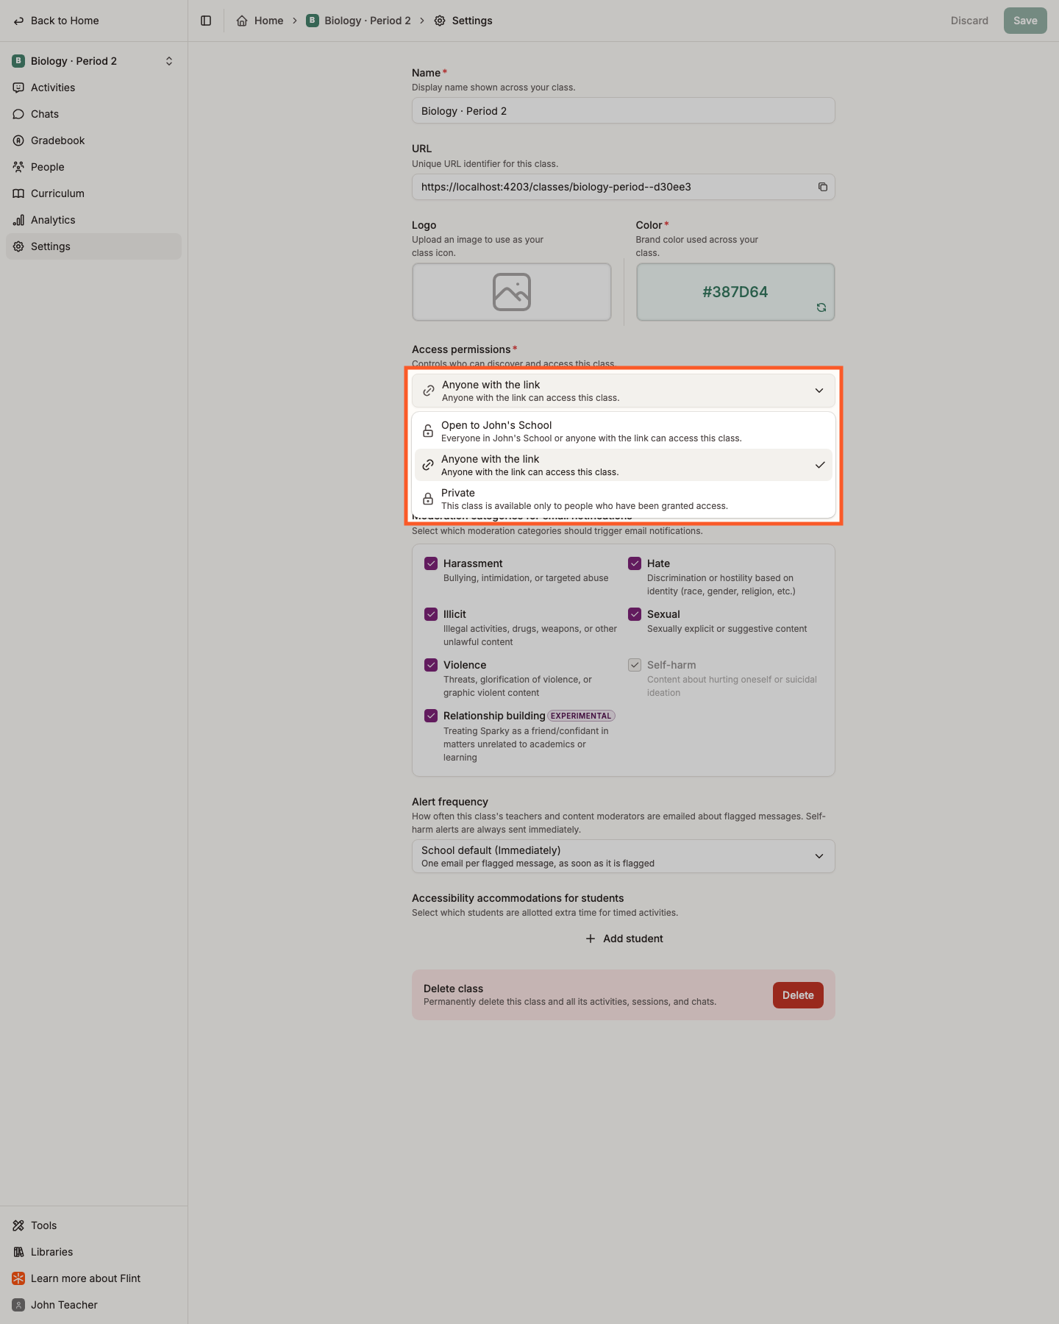This screenshot has height=1324, width=1059.
Task: Click the Chats bubble icon in sidebar
Action: [x=18, y=114]
